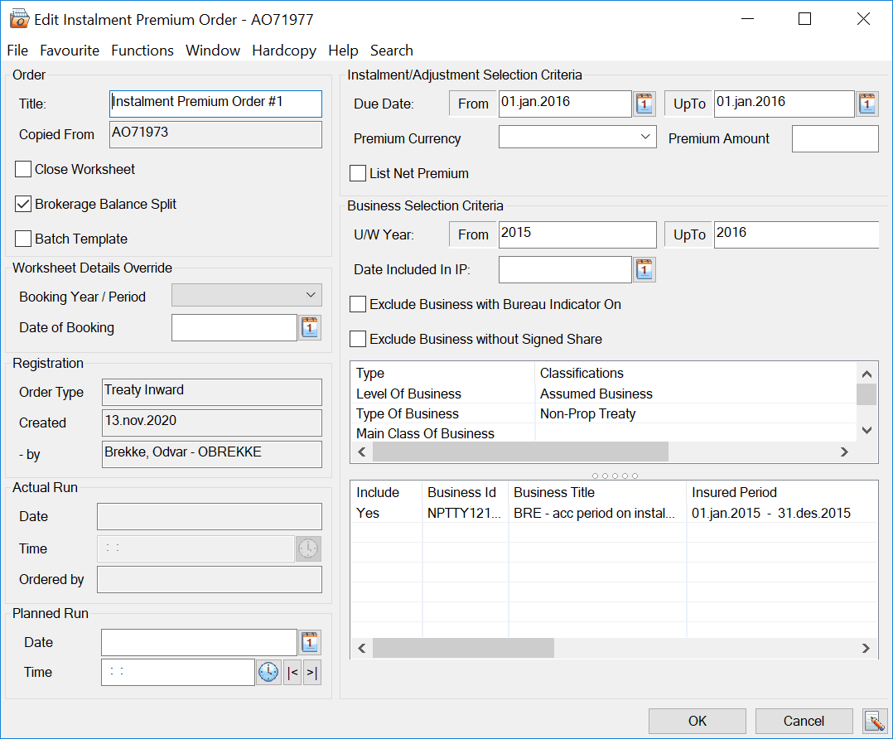Uncheck Brokerage Balance Split
This screenshot has height=739, width=893.
click(x=23, y=205)
